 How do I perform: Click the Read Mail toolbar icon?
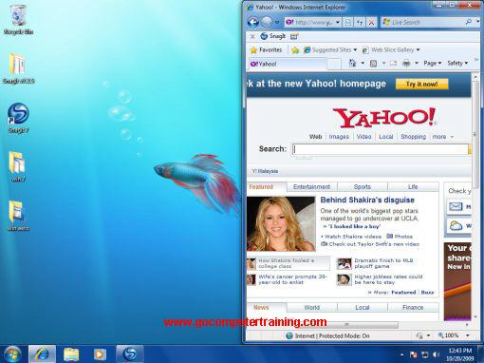(393, 64)
